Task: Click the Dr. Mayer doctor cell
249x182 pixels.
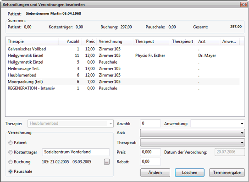Action: tap(207, 55)
